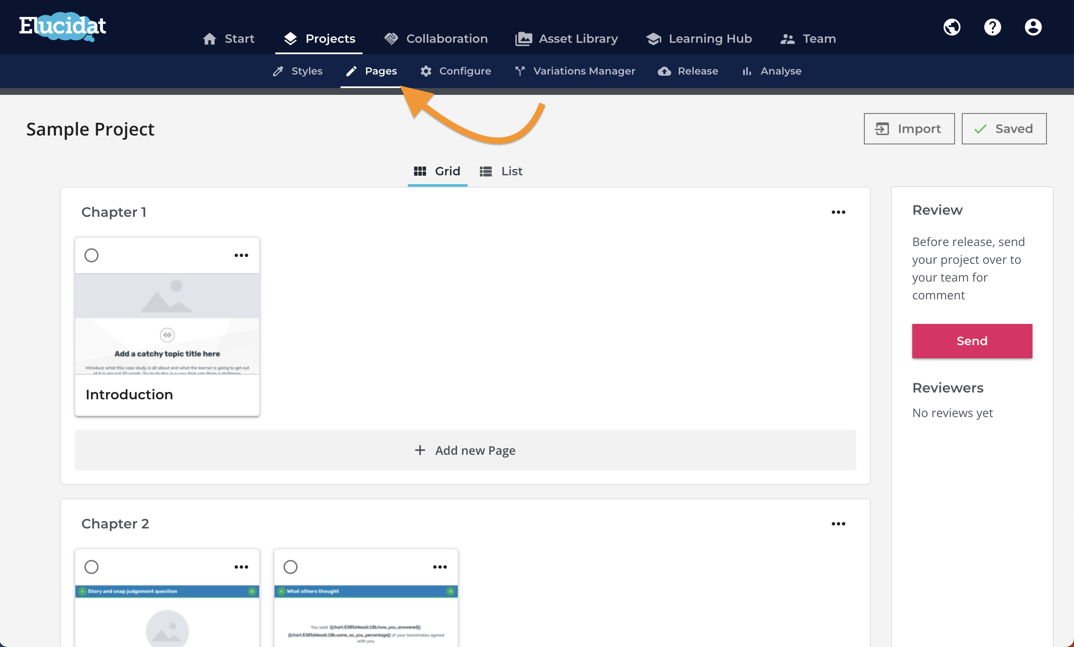Click the Chapter 2 heading

[x=115, y=524]
